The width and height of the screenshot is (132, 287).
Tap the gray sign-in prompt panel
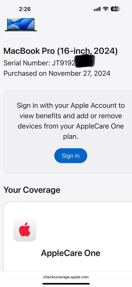(x=68, y=132)
